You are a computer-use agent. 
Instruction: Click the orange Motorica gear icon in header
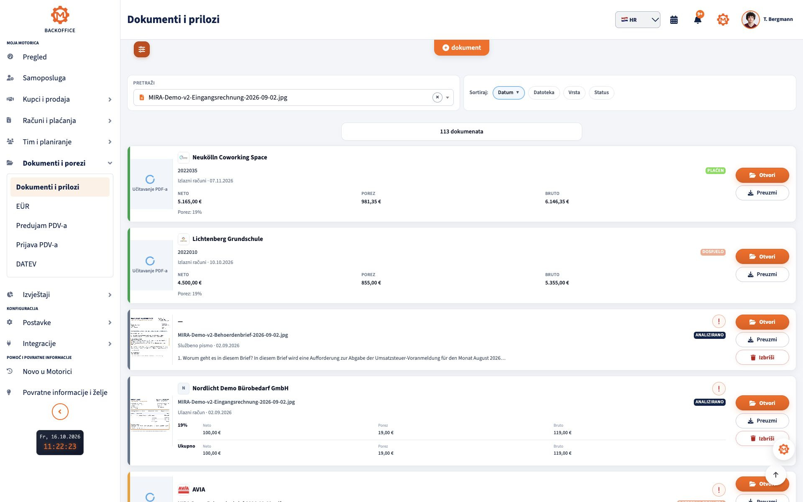723,20
